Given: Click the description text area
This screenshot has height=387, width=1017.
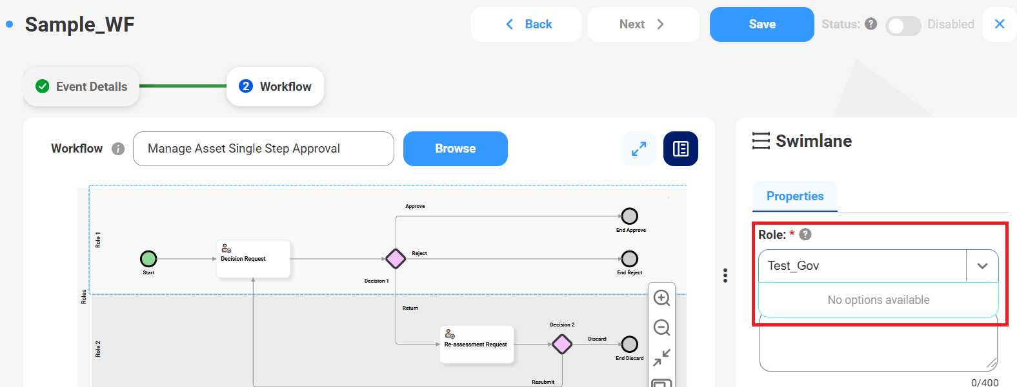Looking at the screenshot, I should point(878,344).
